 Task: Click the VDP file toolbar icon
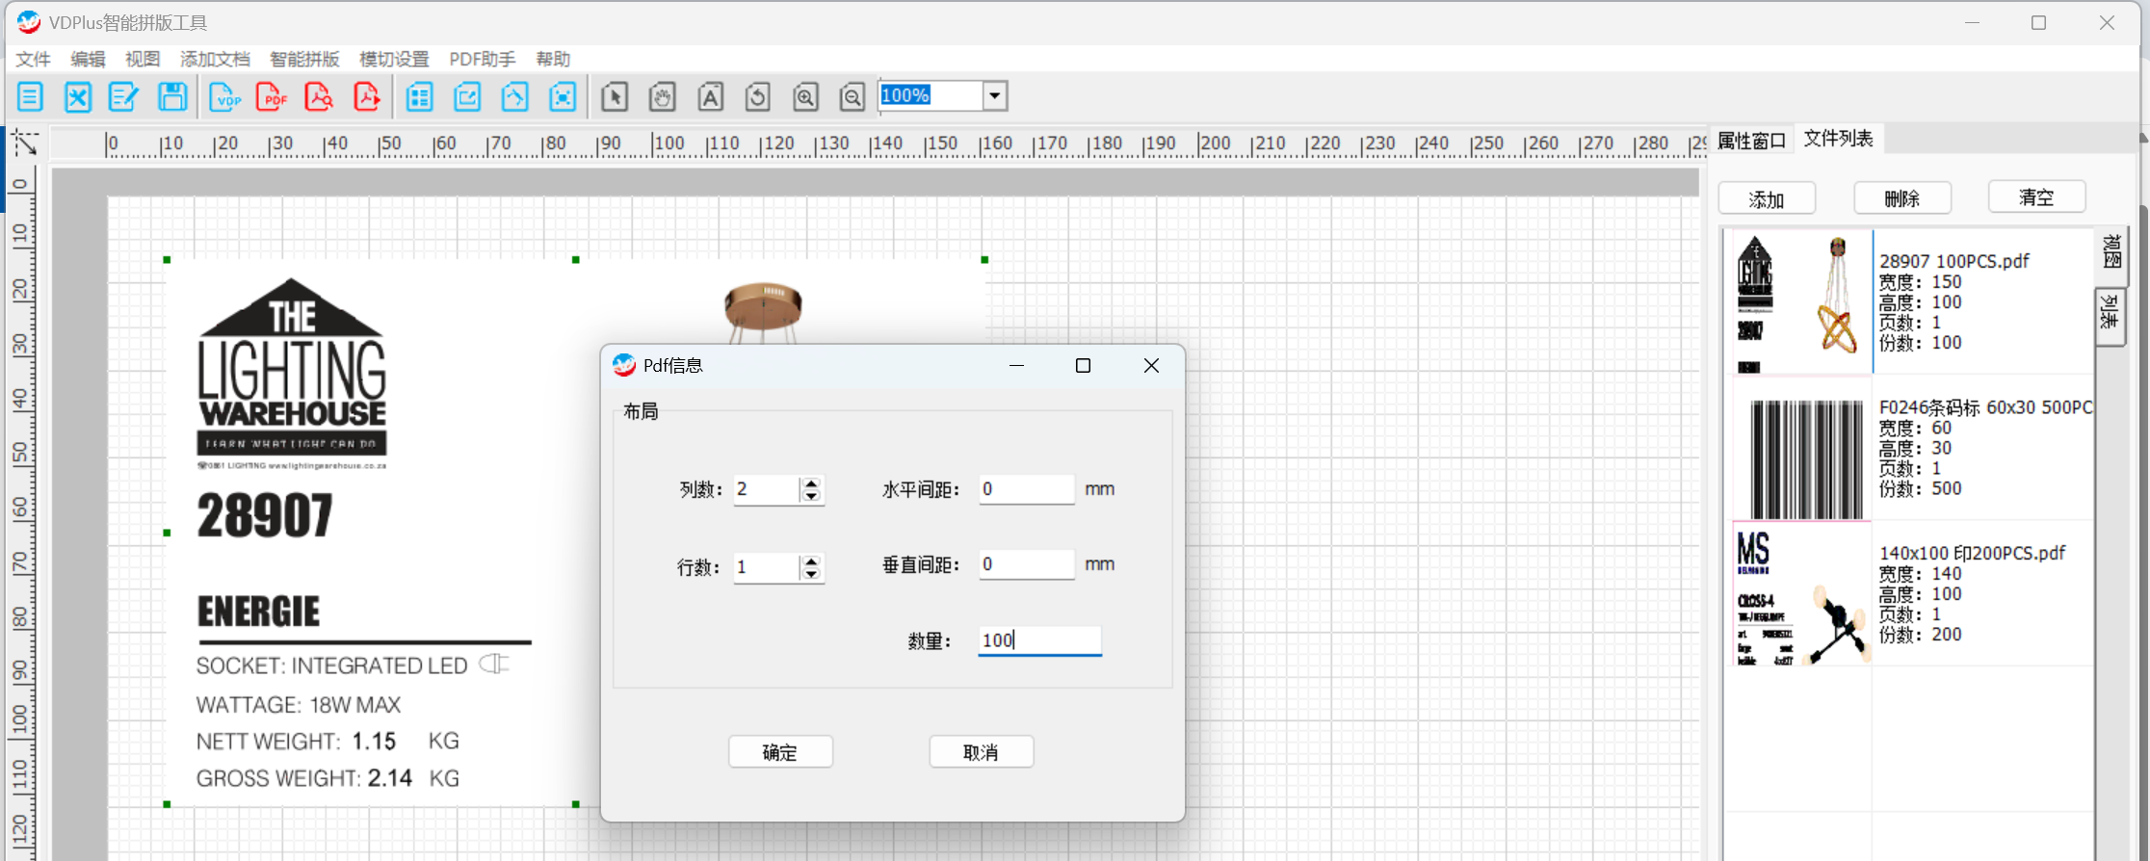click(x=225, y=96)
